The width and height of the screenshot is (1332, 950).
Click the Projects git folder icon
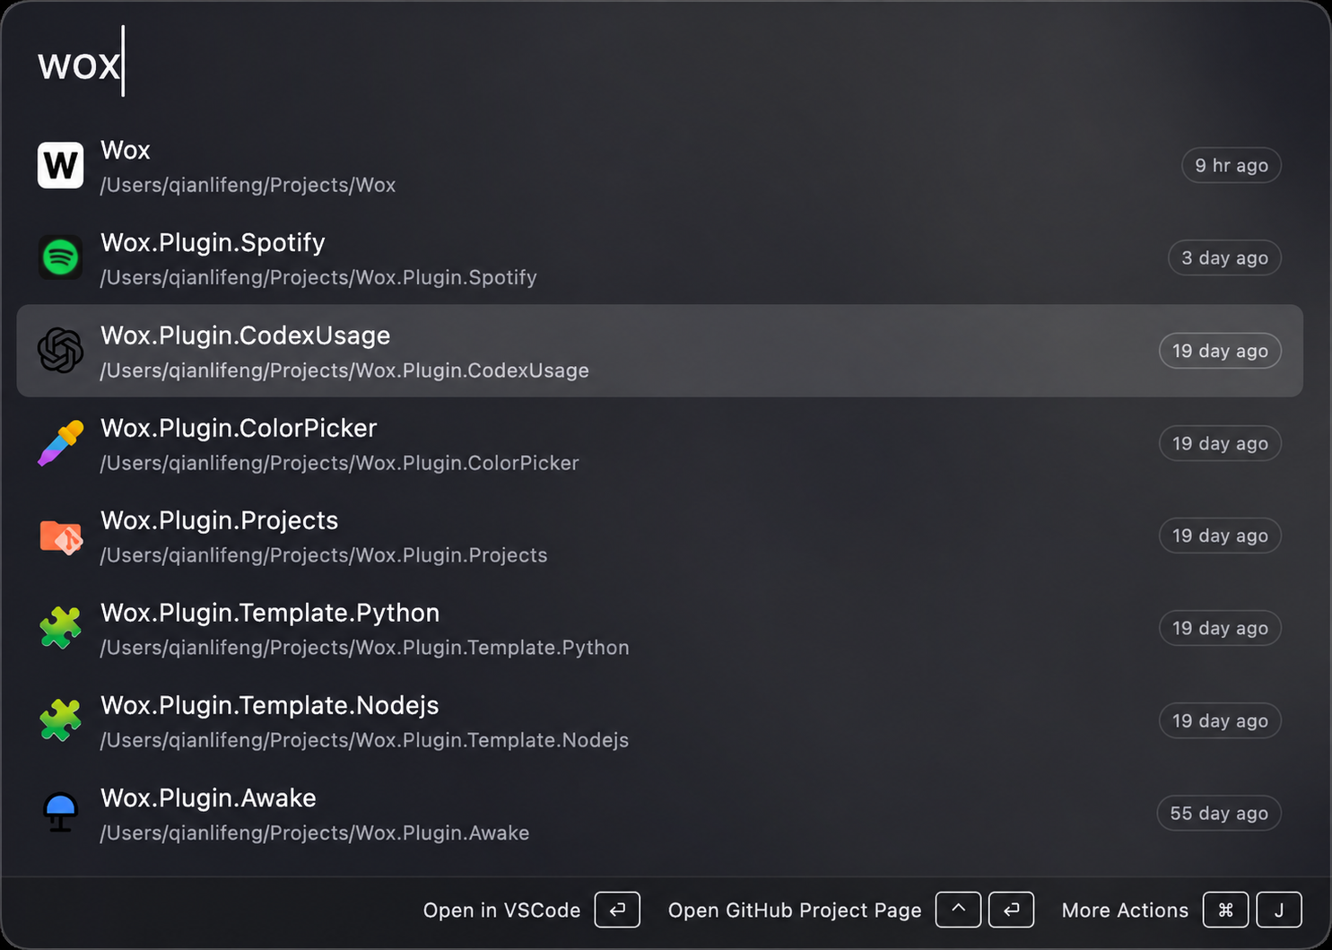click(x=60, y=536)
